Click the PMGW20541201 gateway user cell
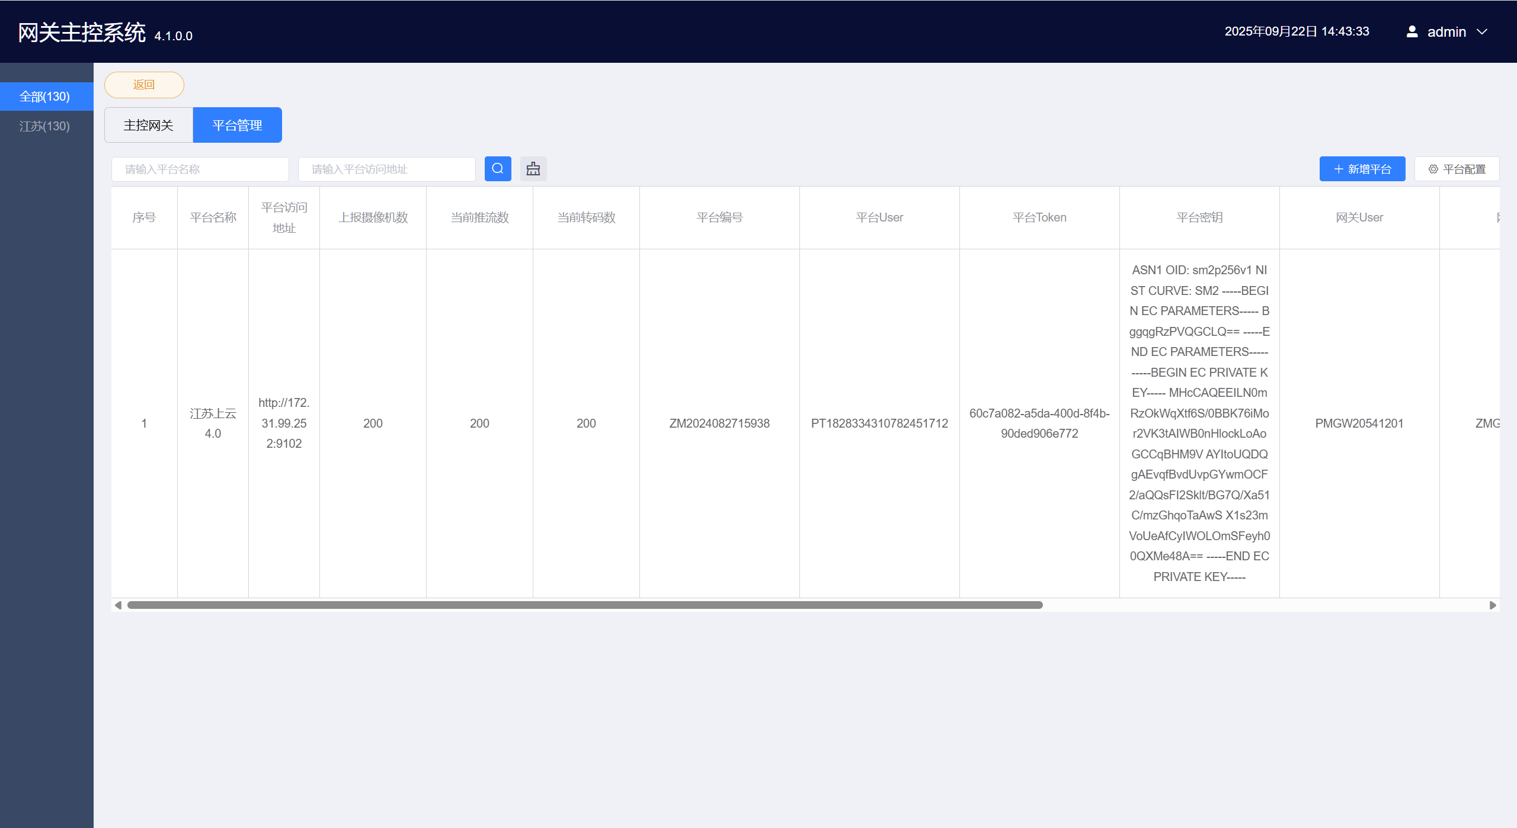 [1360, 423]
